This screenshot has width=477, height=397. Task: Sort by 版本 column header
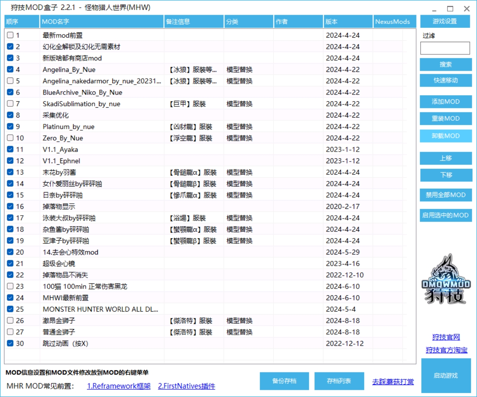click(x=348, y=21)
